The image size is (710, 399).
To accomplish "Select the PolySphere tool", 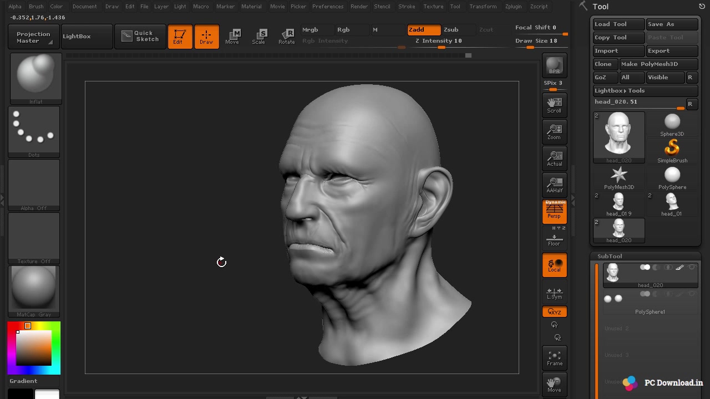I will click(x=672, y=177).
